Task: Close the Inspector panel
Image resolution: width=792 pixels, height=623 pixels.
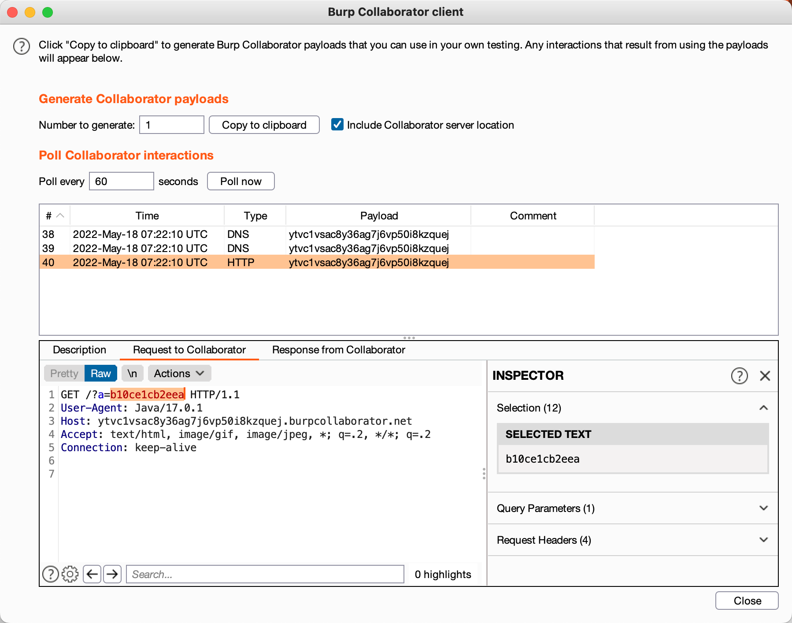Action: click(765, 376)
